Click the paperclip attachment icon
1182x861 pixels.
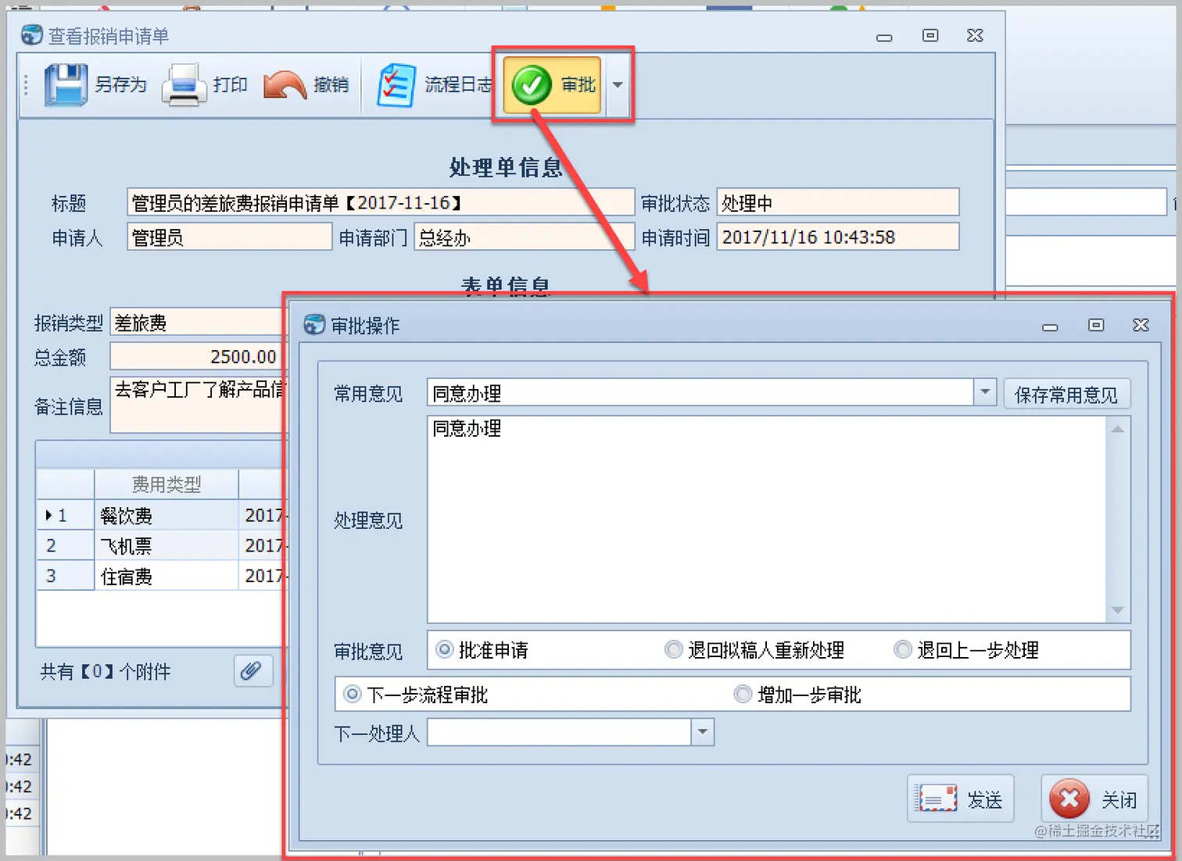click(253, 670)
